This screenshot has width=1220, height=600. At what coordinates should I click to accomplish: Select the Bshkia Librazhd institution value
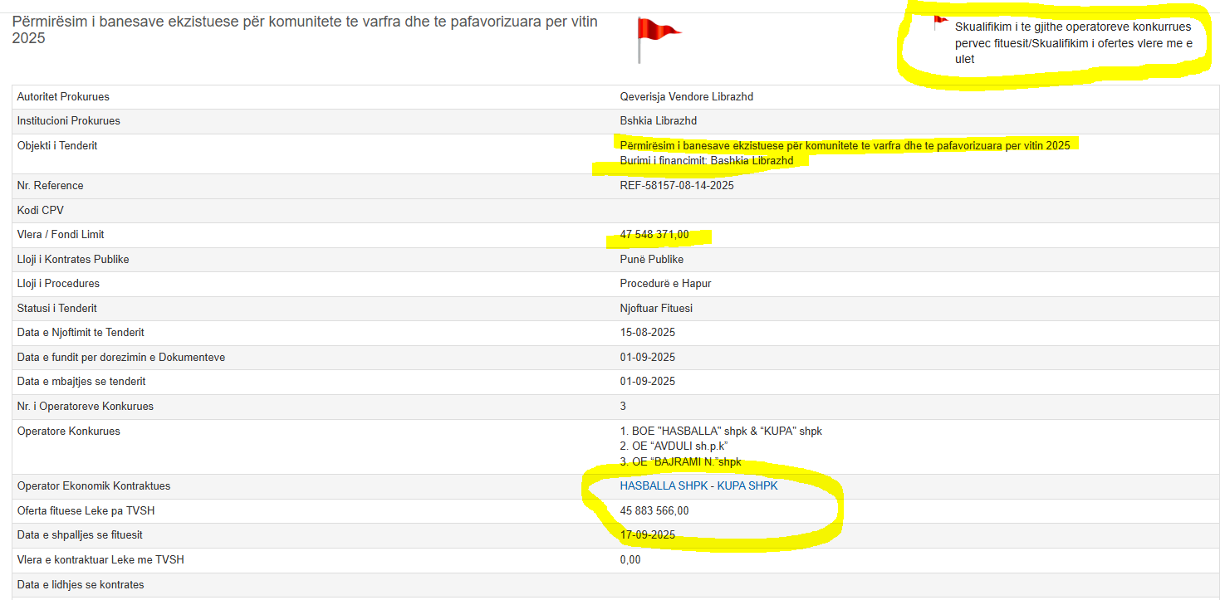click(658, 120)
